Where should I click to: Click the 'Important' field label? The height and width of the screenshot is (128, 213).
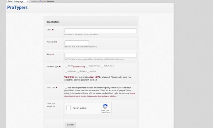(x=51, y=87)
